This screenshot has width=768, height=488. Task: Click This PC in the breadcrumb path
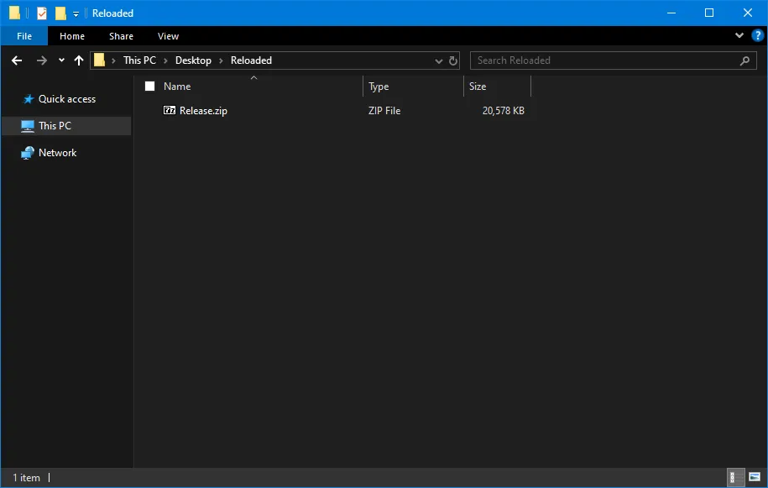(142, 60)
